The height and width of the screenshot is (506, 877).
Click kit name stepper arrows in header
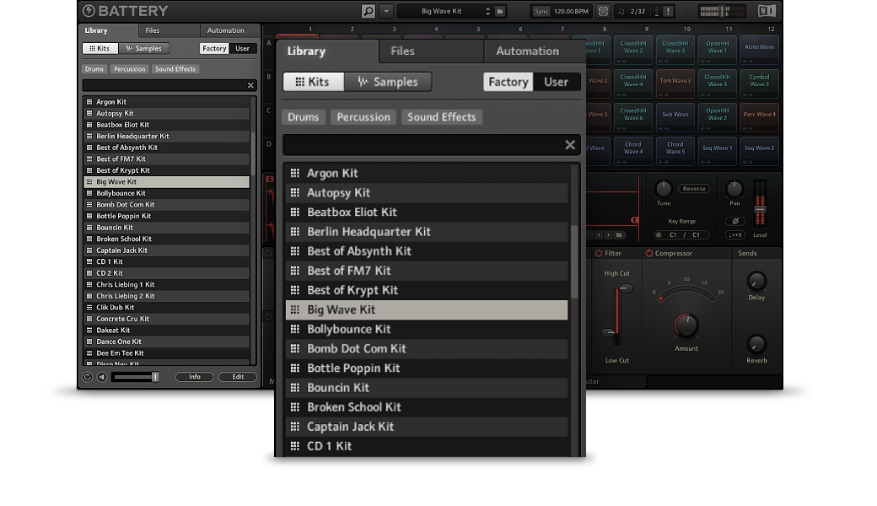coord(487,11)
